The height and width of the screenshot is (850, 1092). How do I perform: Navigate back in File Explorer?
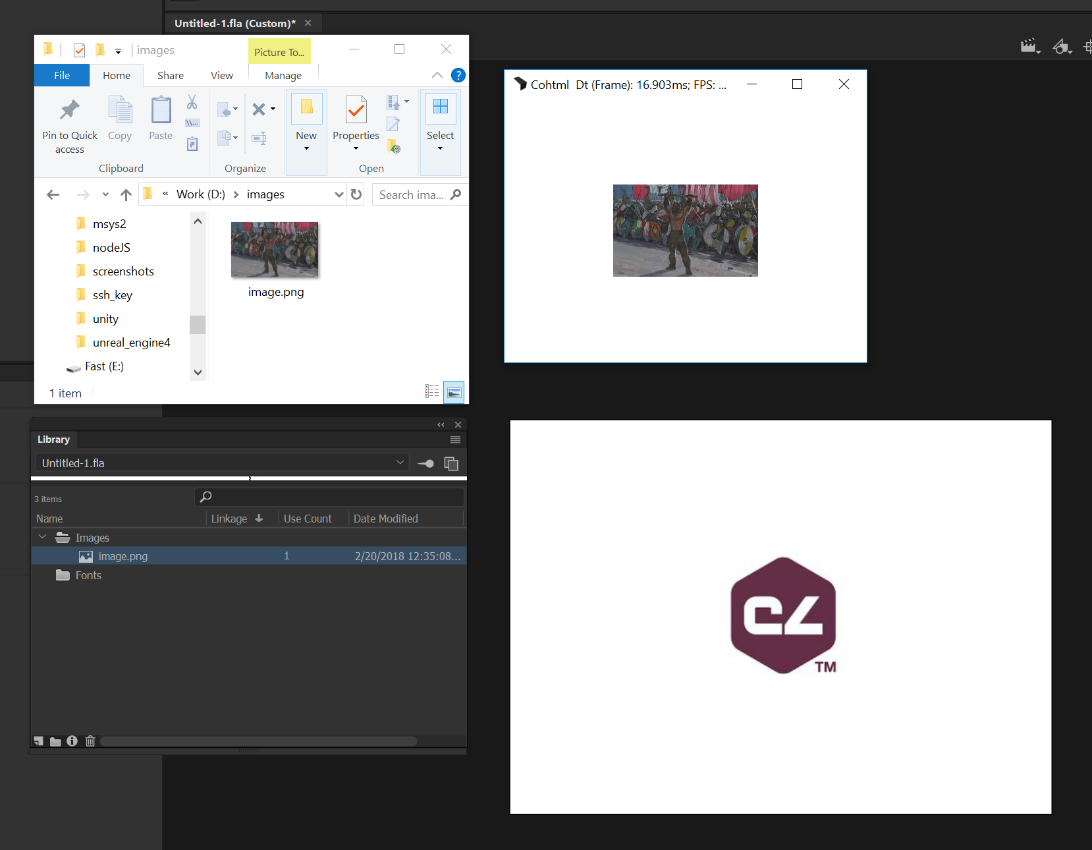point(53,194)
